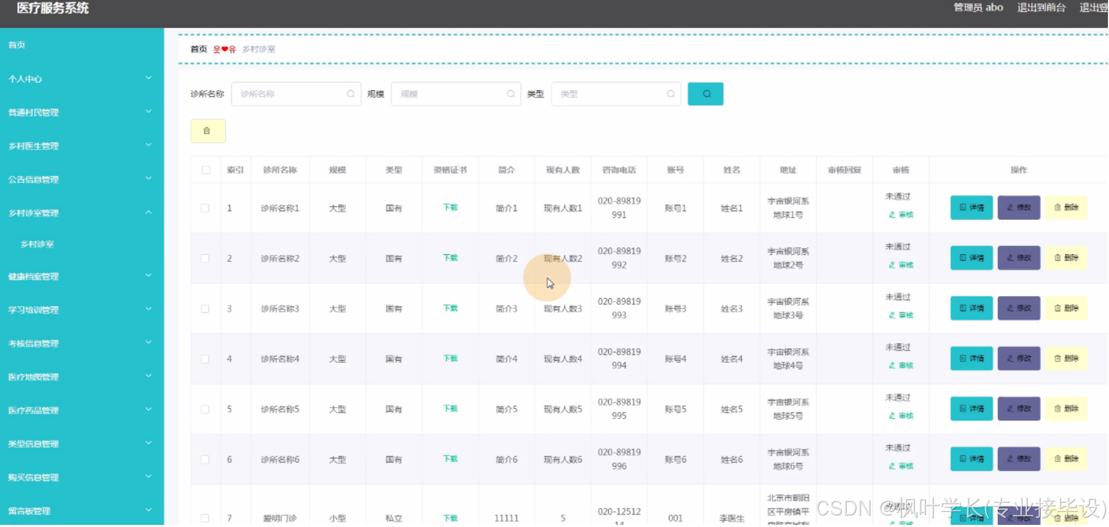Expand 医疗药品管理 sidebar menu
The width and height of the screenshot is (1109, 527).
[x=82, y=410]
